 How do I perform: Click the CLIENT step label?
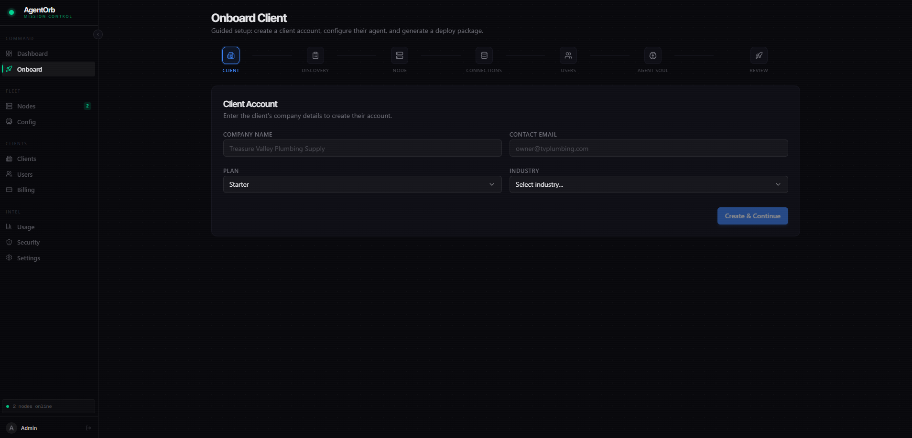pyautogui.click(x=231, y=71)
